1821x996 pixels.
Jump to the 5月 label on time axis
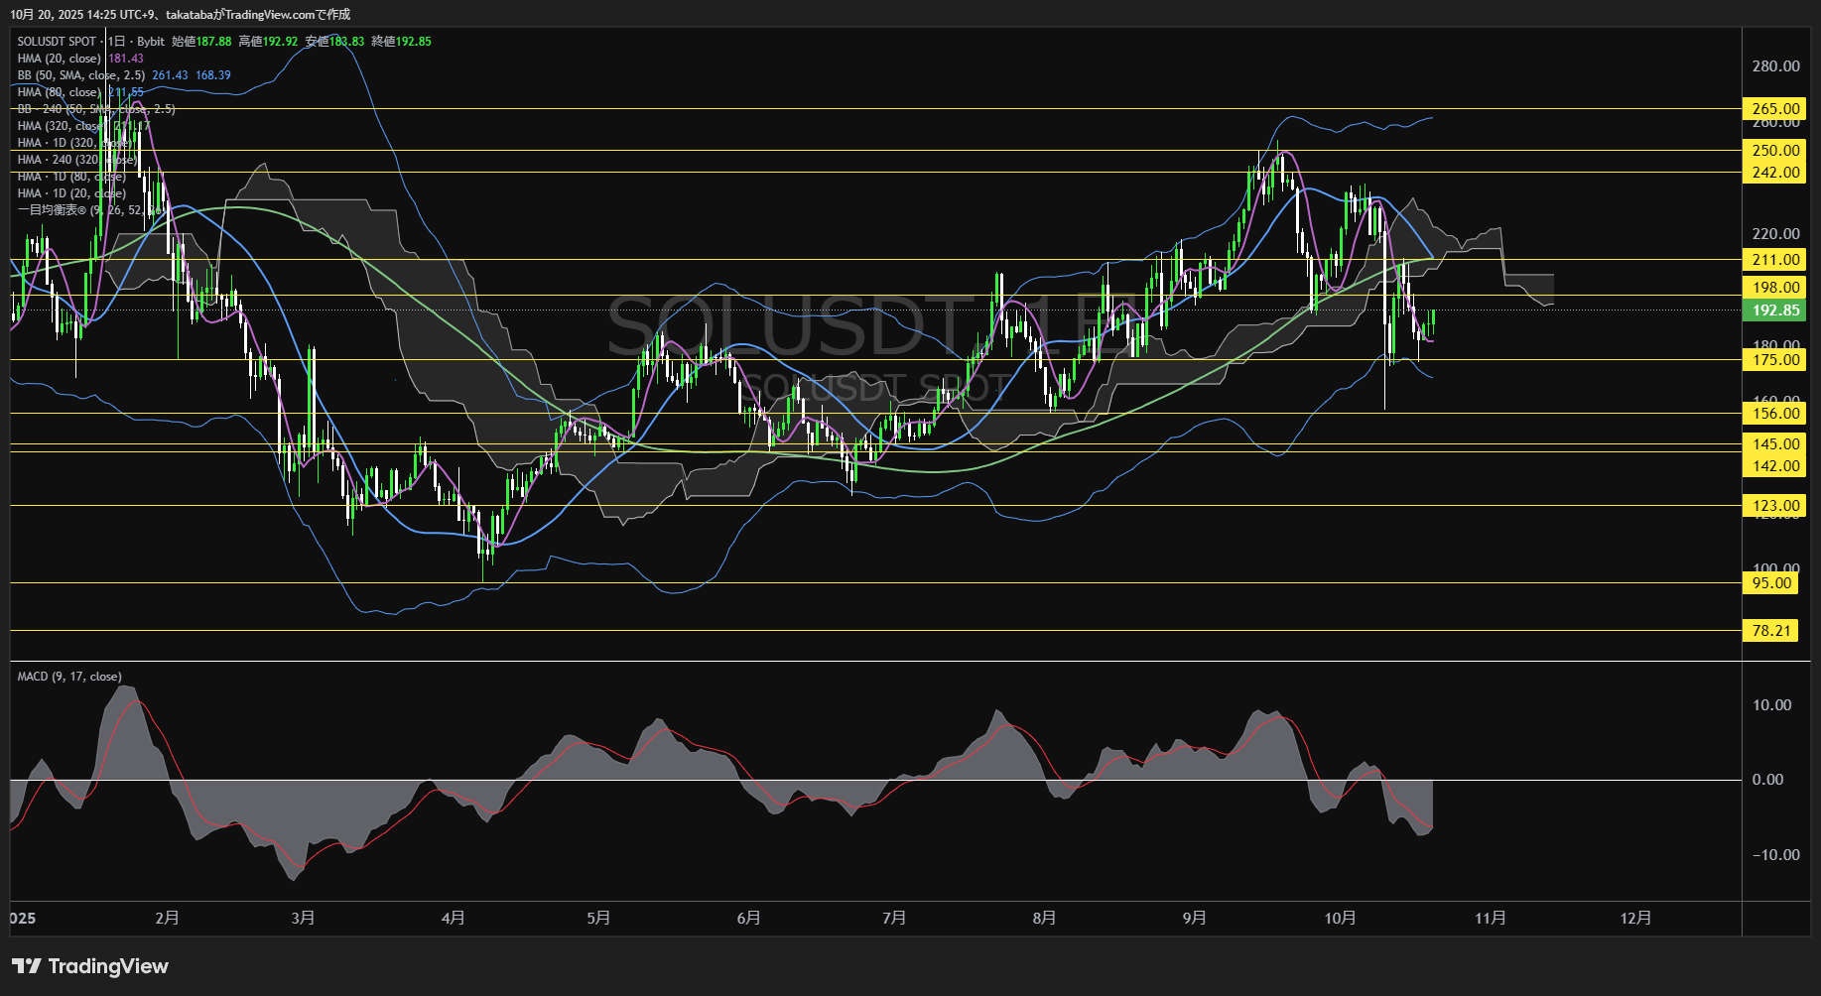coord(598,919)
